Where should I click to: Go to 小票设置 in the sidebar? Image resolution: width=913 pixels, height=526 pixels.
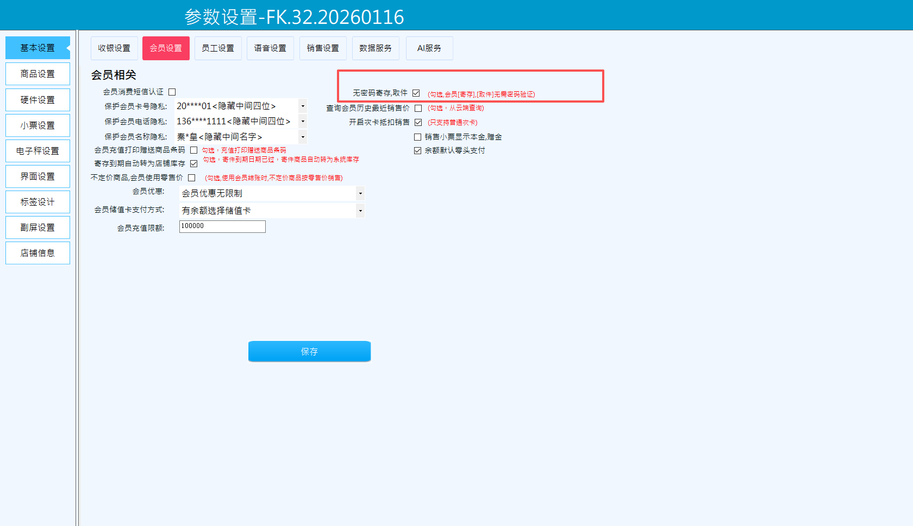click(37, 125)
